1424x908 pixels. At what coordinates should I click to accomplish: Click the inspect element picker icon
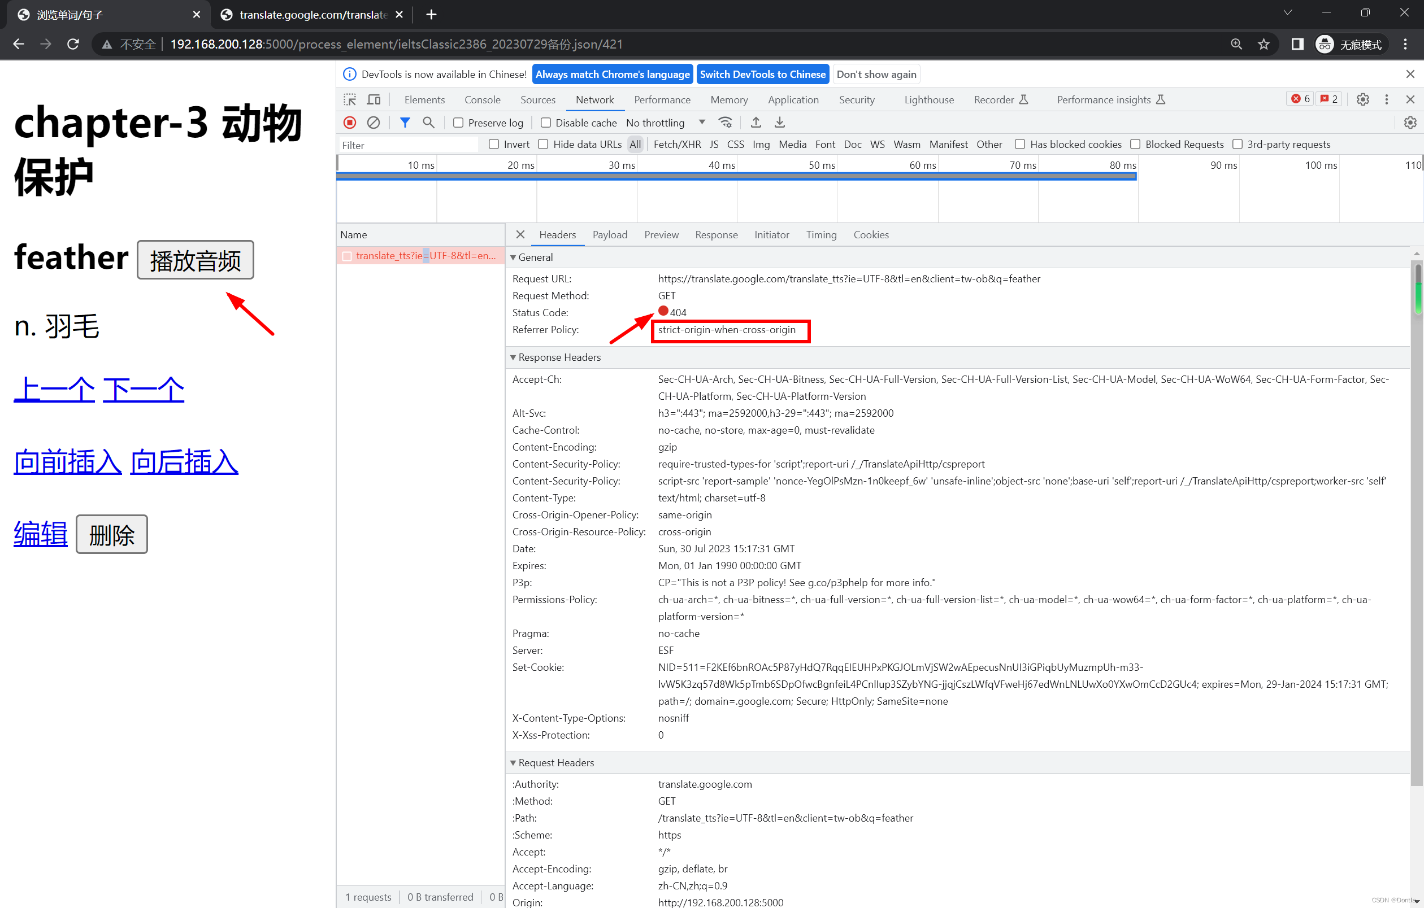[349, 99]
